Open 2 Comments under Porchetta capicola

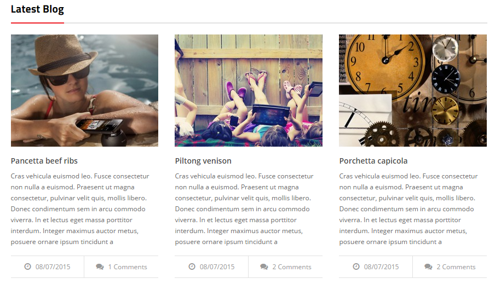click(456, 267)
